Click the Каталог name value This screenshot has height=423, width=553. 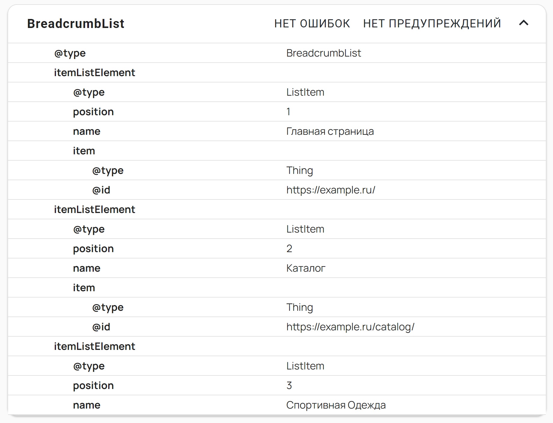point(306,268)
